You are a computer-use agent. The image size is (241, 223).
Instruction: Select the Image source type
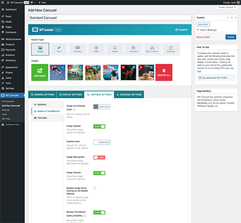(40, 49)
